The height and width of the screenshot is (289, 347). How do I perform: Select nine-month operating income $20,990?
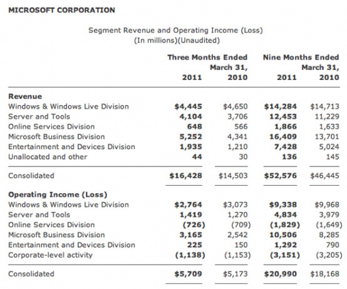[x=281, y=274]
